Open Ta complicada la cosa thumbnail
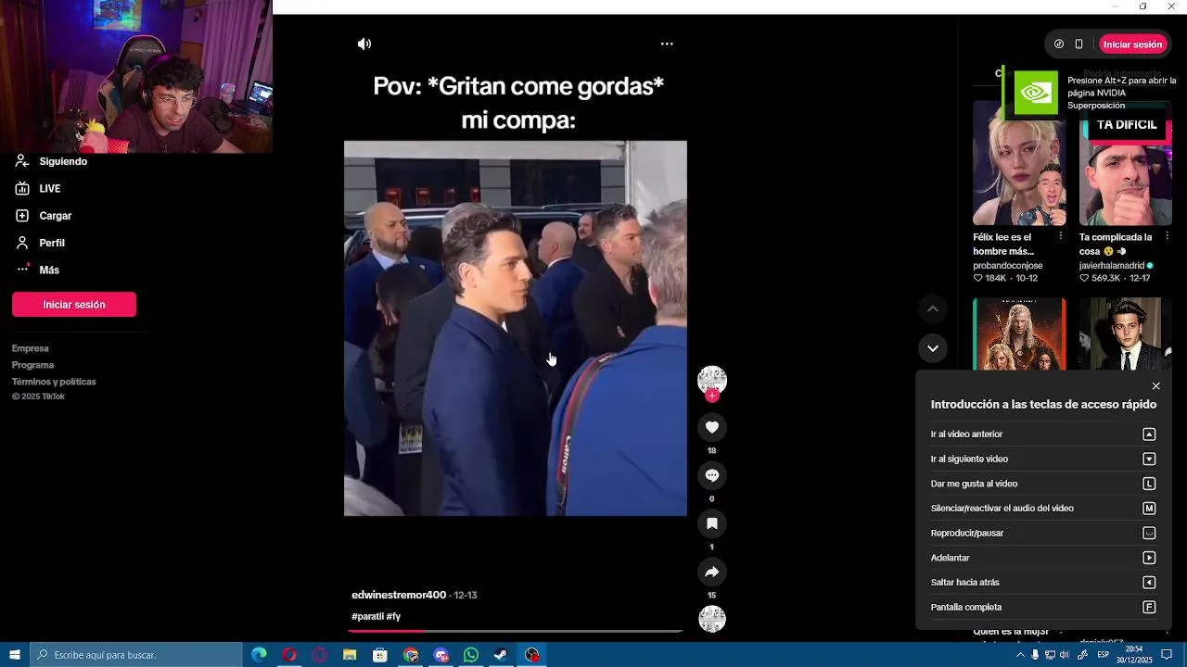 tap(1125, 163)
